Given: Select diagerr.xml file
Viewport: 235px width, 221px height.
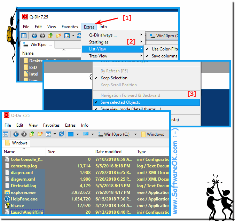Looking at the screenshot, I should [22, 173].
